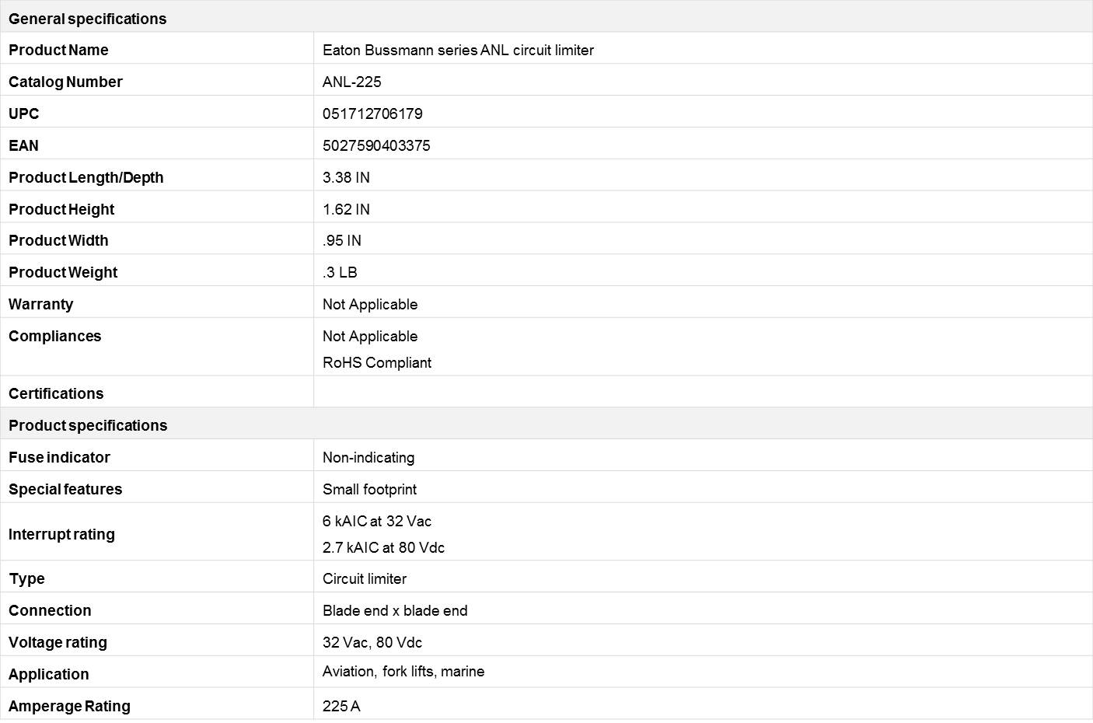Image resolution: width=1093 pixels, height=723 pixels.
Task: Select the '3.38 IN' length value
Action: point(346,177)
